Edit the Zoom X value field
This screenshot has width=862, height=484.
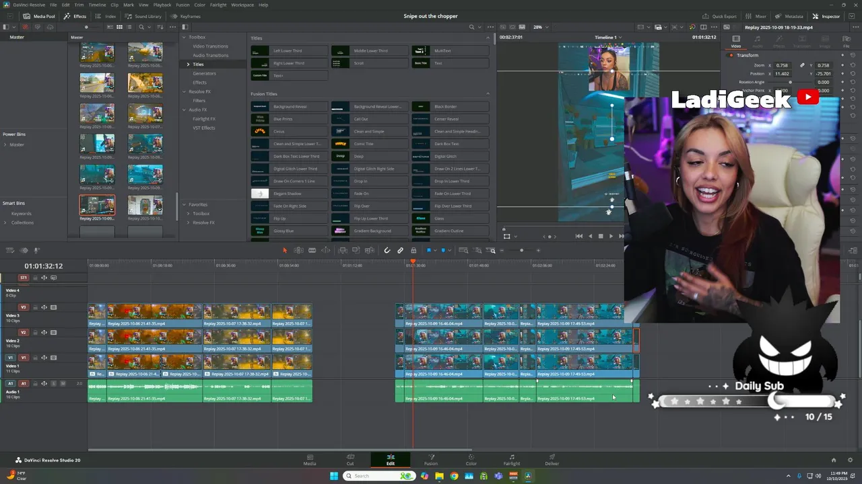(782, 65)
